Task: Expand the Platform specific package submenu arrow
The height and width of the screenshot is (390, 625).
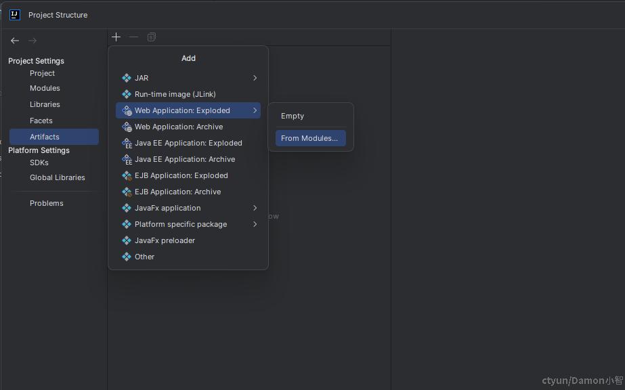Action: pos(255,224)
